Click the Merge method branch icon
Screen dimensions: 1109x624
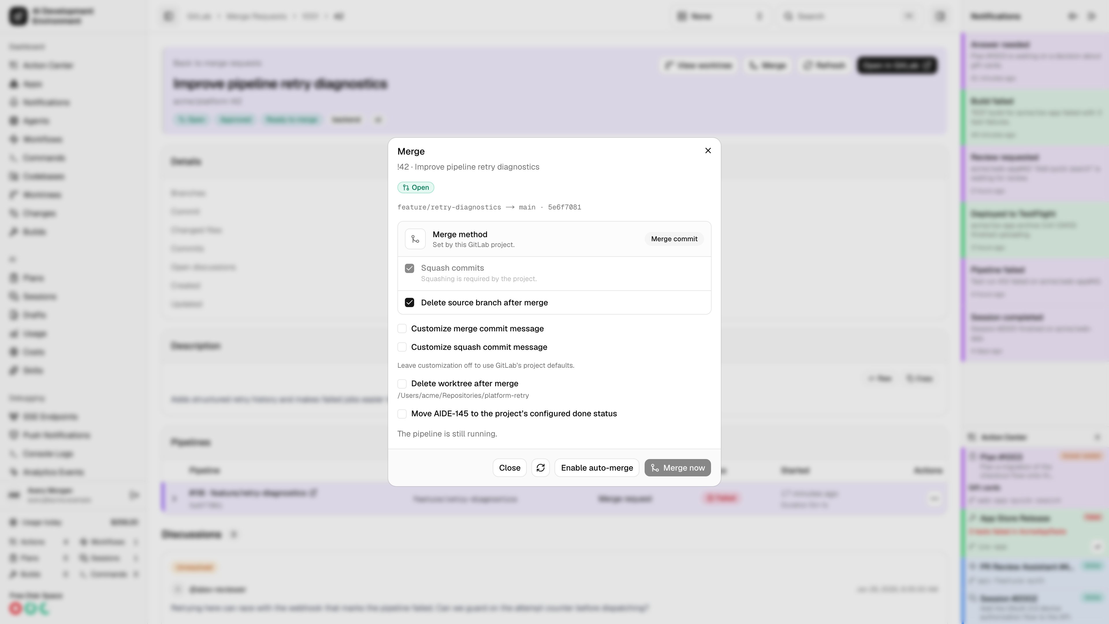point(415,239)
